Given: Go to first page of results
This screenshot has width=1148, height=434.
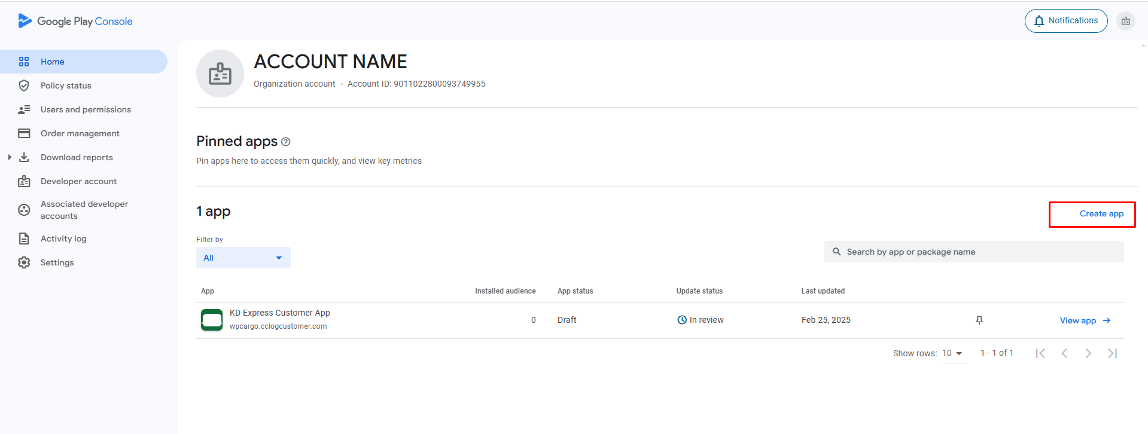Looking at the screenshot, I should pos(1040,353).
